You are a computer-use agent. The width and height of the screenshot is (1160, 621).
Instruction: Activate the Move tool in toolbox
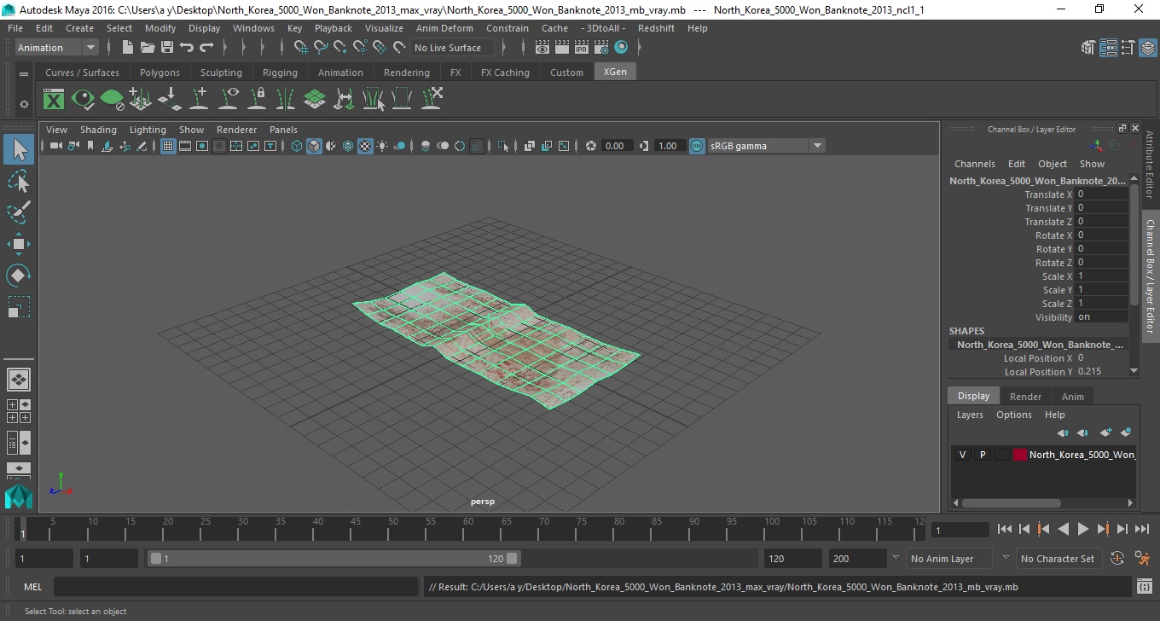(x=19, y=244)
